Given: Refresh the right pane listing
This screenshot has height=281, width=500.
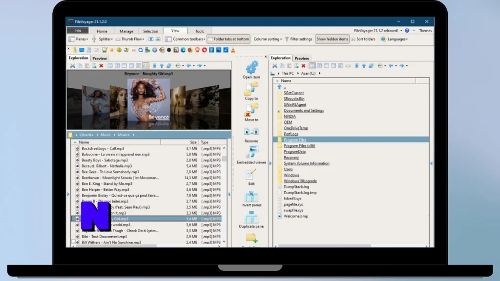Looking at the screenshot, I should 371,66.
